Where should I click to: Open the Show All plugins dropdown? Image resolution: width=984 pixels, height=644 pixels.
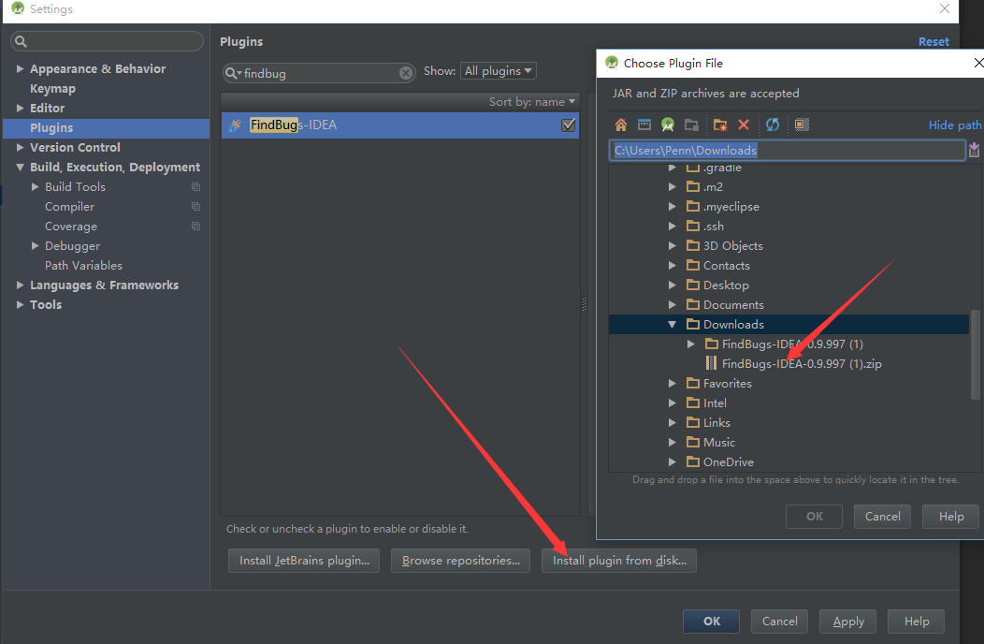[x=499, y=71]
